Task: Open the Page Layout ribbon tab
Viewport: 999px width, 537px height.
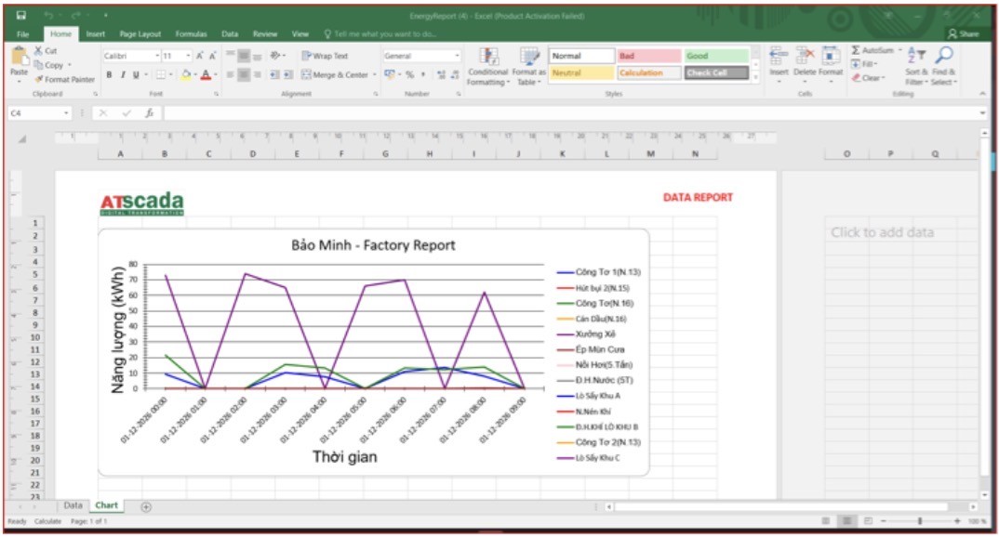Action: pos(140,33)
